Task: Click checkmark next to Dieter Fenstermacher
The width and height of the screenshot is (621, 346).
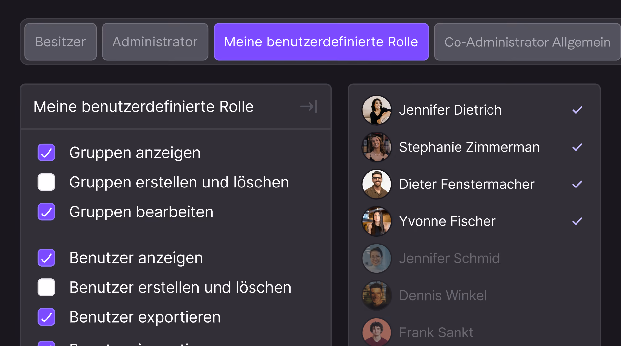Action: [577, 184]
